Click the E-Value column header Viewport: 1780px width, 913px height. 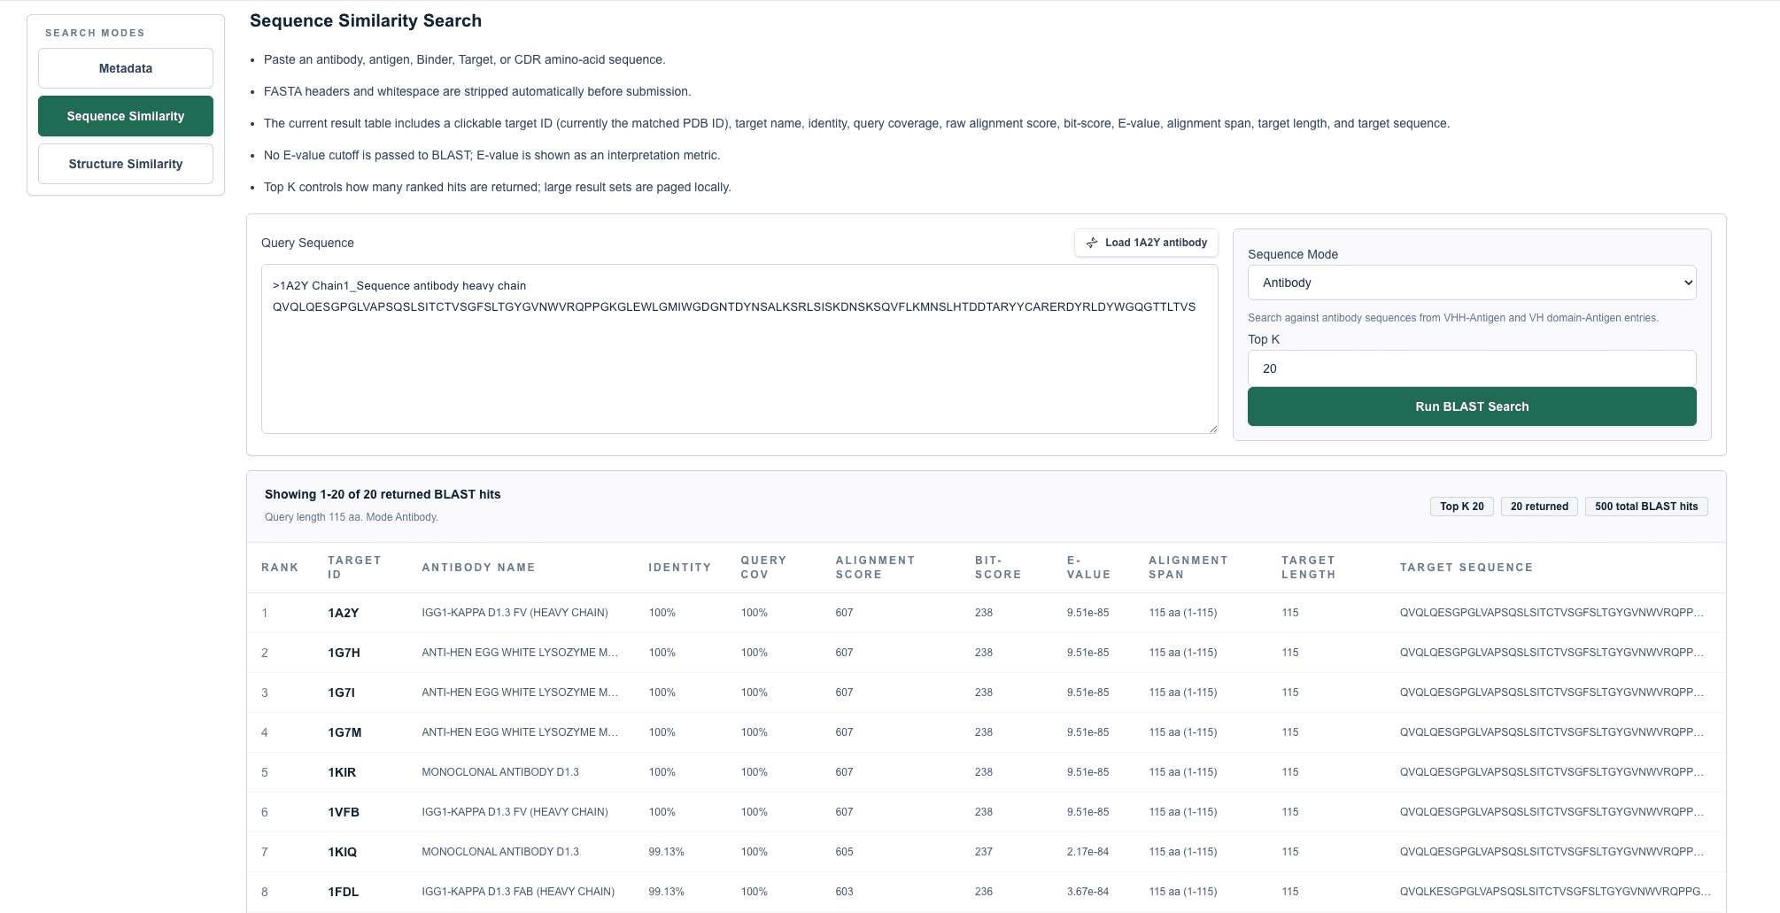(1089, 568)
